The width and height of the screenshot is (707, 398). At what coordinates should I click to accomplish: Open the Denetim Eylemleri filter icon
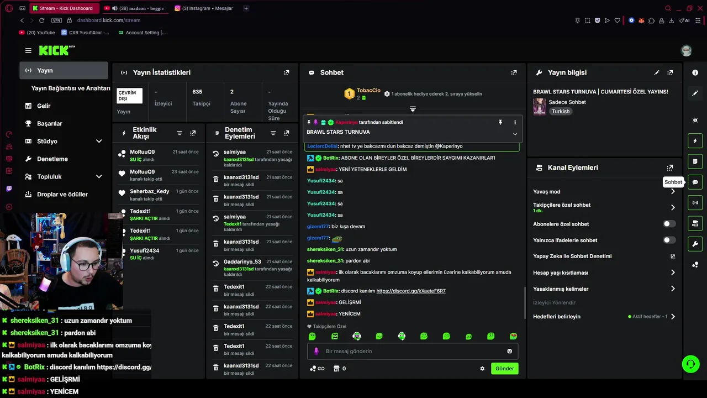coord(273,133)
